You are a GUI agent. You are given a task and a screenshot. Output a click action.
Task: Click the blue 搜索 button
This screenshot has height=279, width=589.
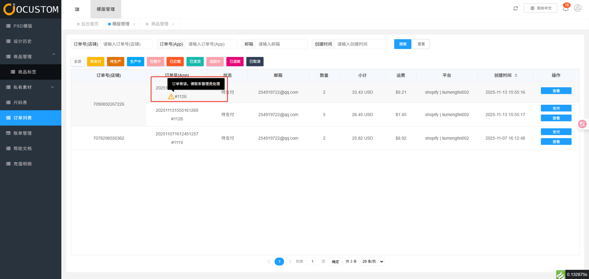click(402, 44)
